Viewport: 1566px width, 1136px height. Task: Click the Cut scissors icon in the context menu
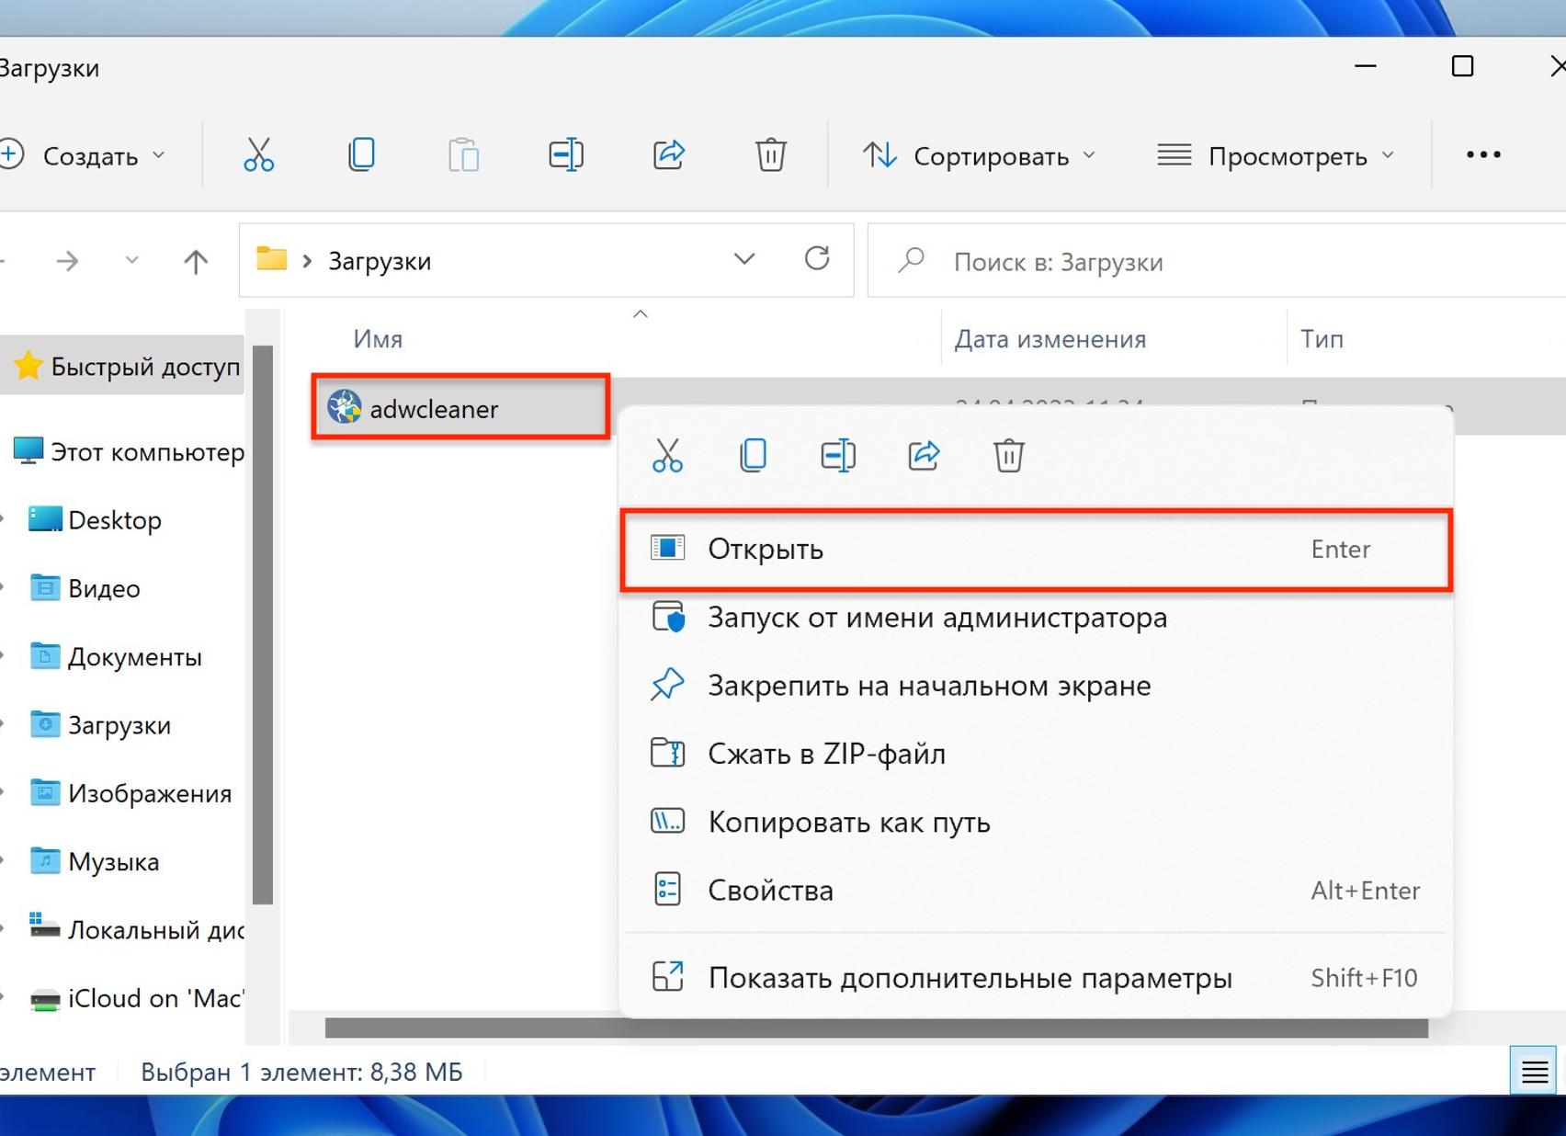click(667, 455)
